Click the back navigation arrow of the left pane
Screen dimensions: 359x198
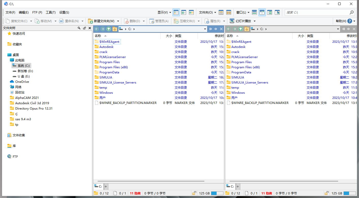[96, 29]
